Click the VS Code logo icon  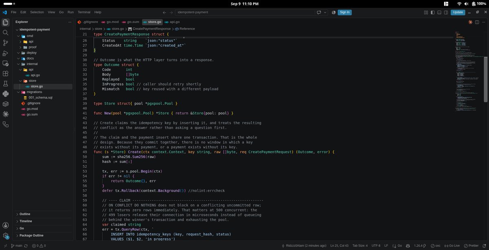coord(5,12)
